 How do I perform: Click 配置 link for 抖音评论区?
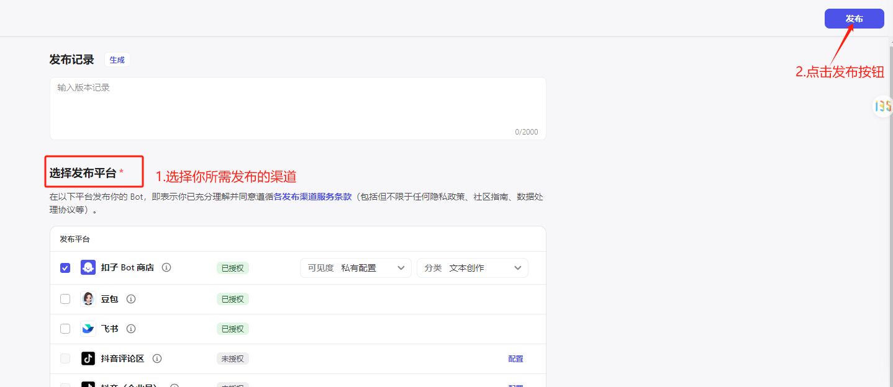tap(515, 358)
